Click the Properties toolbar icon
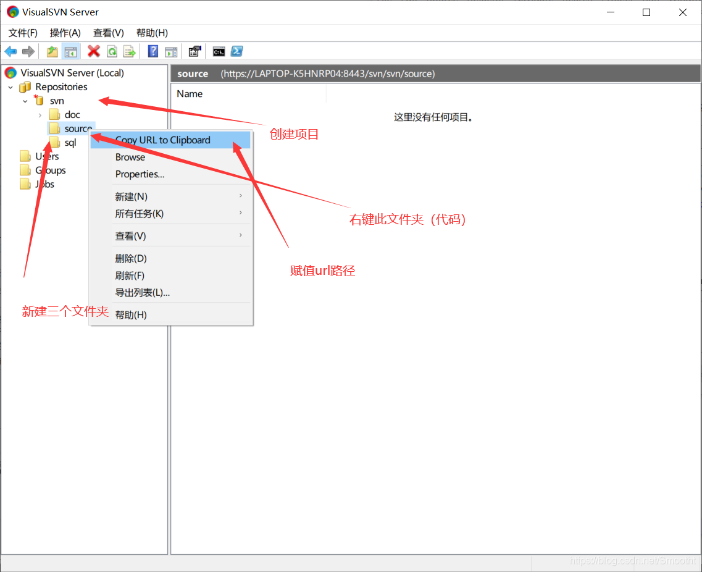The height and width of the screenshot is (572, 702). click(194, 51)
